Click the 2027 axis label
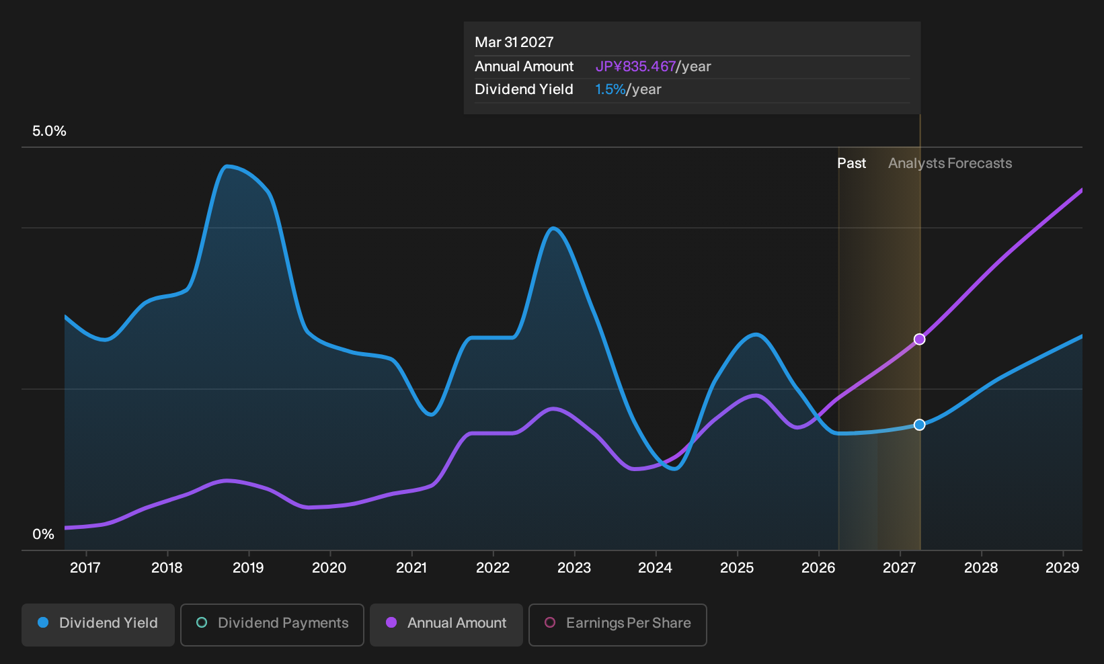Screen dimensions: 1104x664 [x=900, y=568]
